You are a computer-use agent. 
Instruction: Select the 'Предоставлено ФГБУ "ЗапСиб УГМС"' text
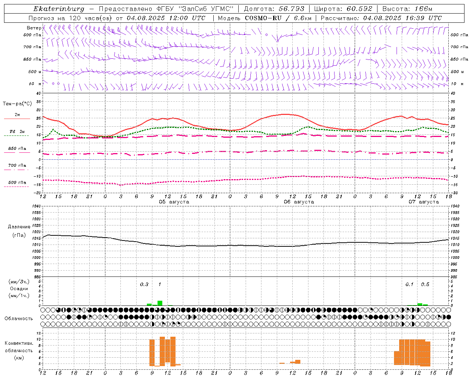(166, 9)
